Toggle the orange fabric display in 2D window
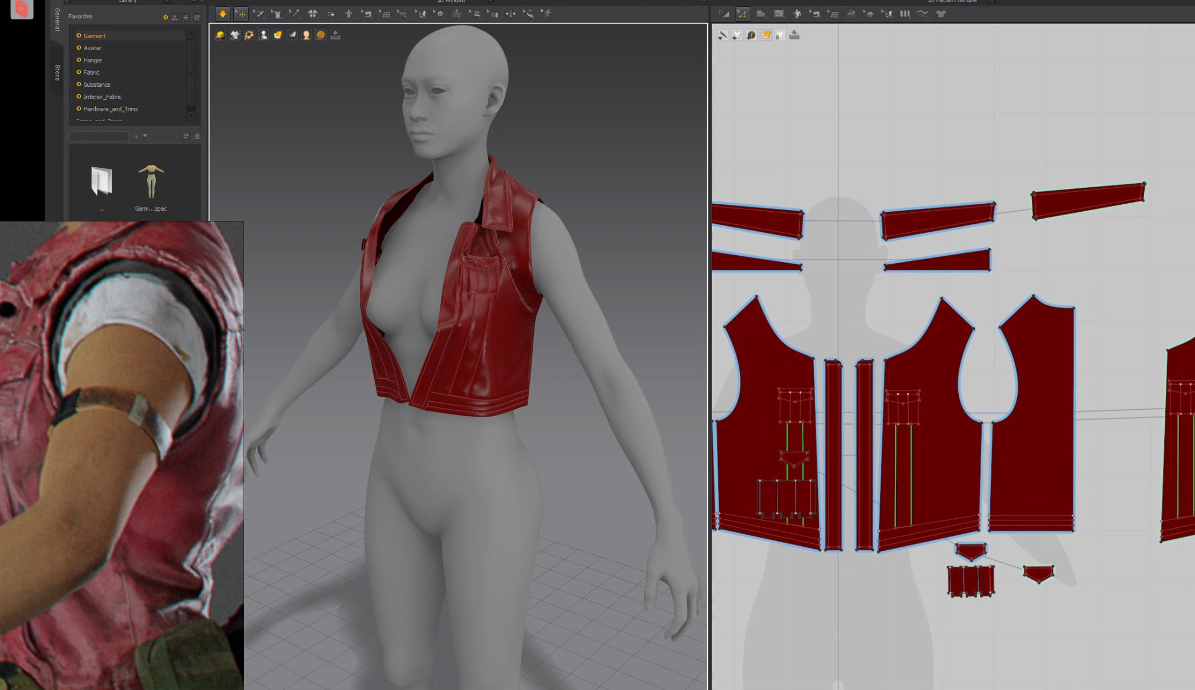The width and height of the screenshot is (1195, 690). click(765, 35)
